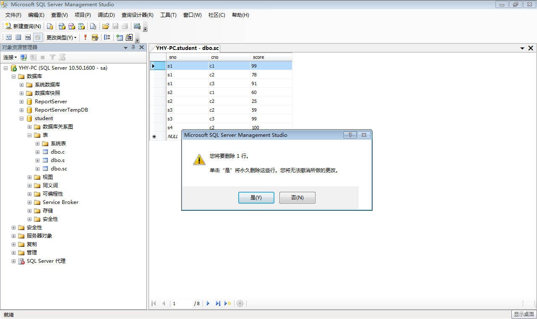
Task: Click the Show Desktop (显示桌面) button
Action: (x=524, y=314)
